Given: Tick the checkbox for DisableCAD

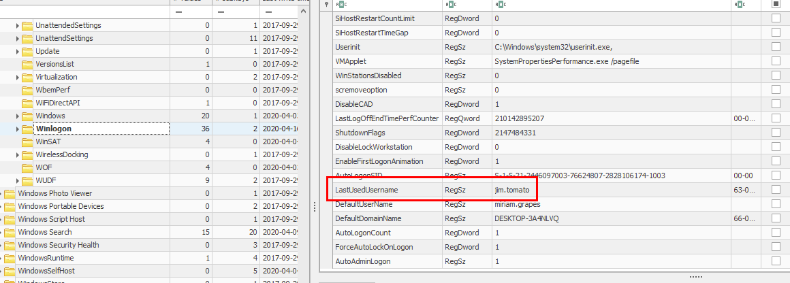Looking at the screenshot, I should click(776, 103).
